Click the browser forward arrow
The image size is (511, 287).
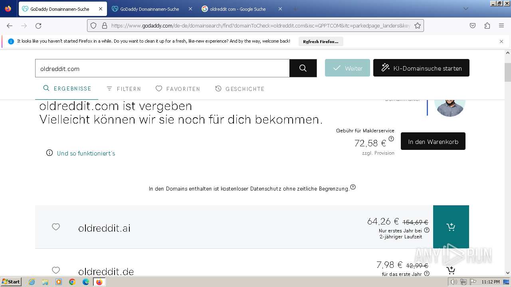click(24, 26)
